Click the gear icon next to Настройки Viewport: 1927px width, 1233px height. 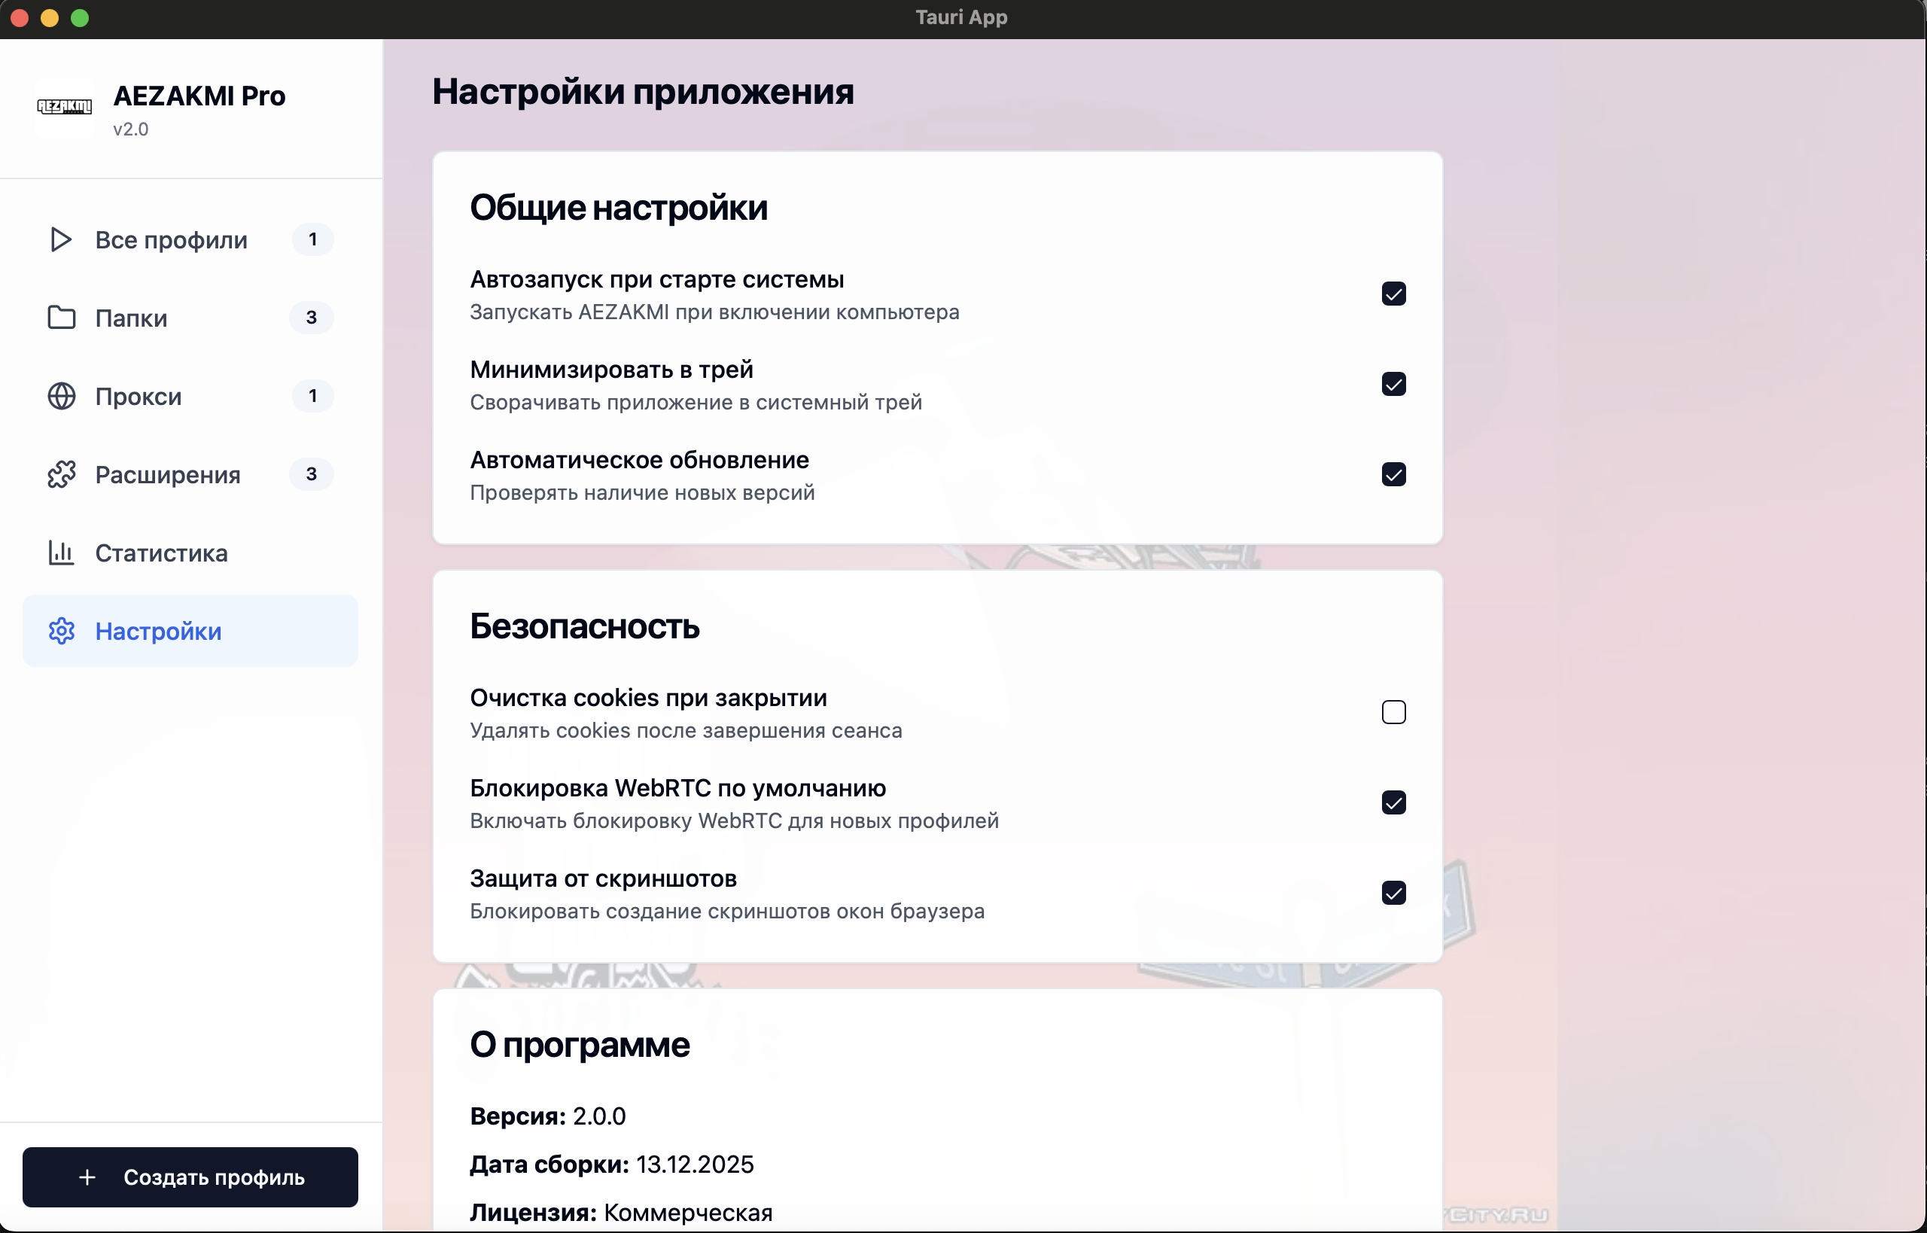click(x=60, y=631)
